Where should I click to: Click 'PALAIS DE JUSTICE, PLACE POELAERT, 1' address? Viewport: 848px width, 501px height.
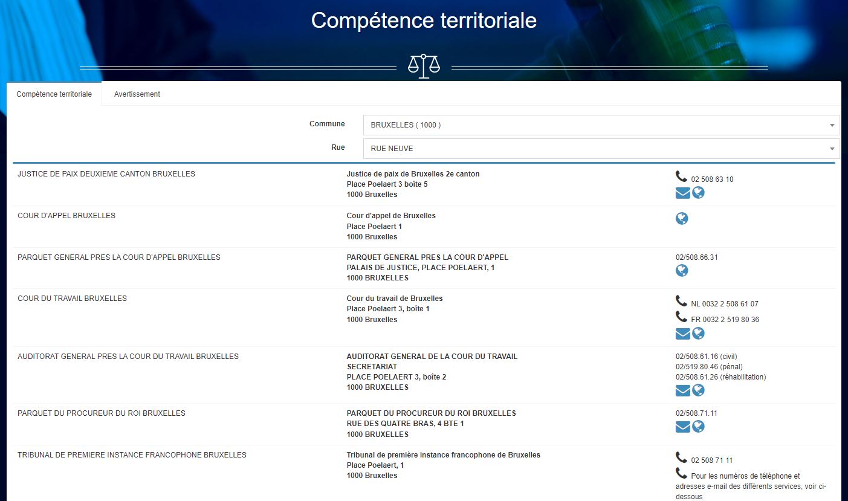click(421, 268)
